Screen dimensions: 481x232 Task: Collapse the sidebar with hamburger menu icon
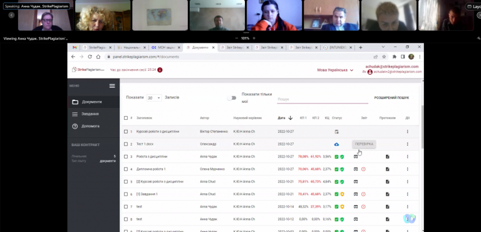[x=112, y=86]
